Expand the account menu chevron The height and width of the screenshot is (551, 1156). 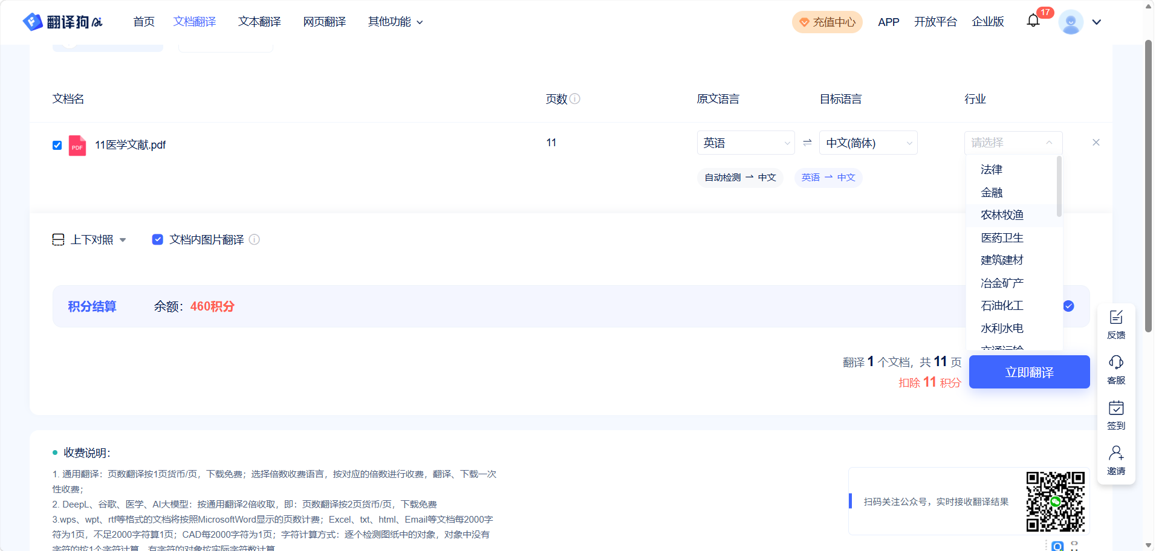pyautogui.click(x=1097, y=22)
